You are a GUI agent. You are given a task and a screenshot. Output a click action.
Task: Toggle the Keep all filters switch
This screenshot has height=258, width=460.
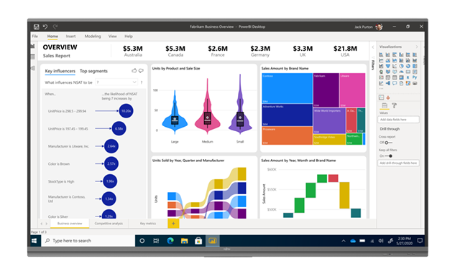click(388, 156)
